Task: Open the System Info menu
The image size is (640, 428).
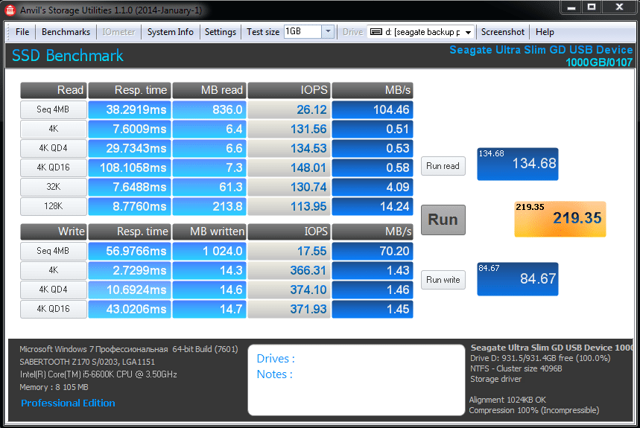Action: point(170,32)
